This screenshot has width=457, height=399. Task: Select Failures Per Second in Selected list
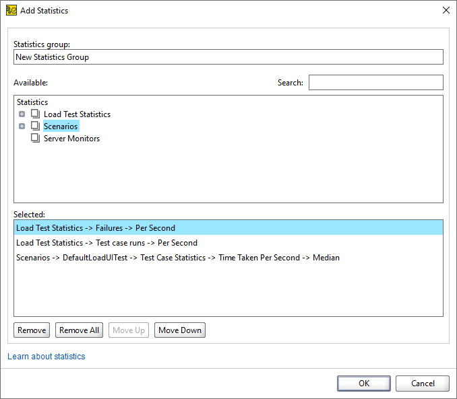228,227
